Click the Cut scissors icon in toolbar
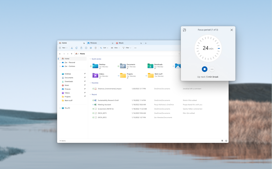272x169 pixels. click(72, 48)
